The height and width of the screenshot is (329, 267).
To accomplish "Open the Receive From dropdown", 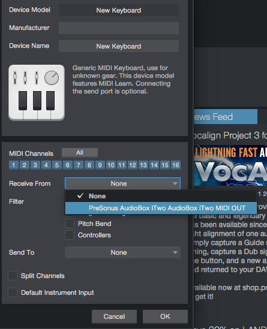I will click(x=122, y=183).
